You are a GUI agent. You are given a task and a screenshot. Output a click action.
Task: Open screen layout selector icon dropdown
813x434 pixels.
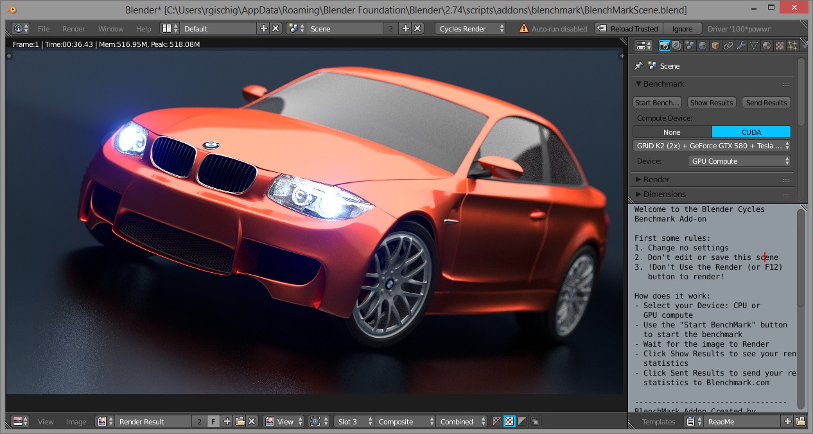tap(170, 29)
